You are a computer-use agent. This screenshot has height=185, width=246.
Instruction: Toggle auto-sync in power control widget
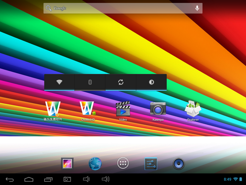point(121,82)
